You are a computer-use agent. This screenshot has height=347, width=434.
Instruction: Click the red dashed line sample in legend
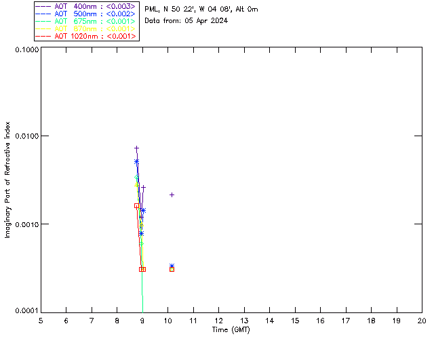(x=43, y=36)
